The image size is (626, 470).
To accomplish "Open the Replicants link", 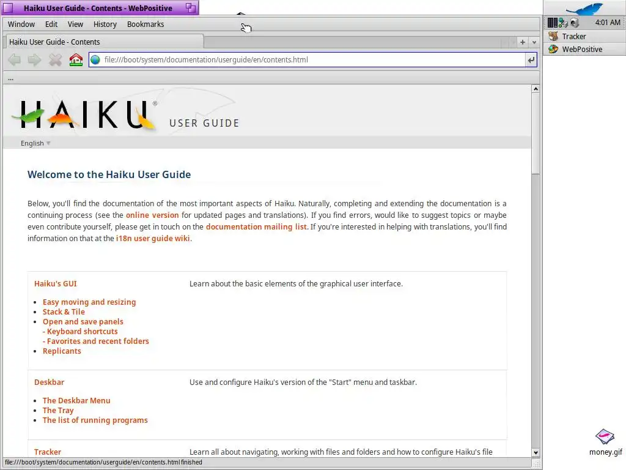I will (x=62, y=351).
